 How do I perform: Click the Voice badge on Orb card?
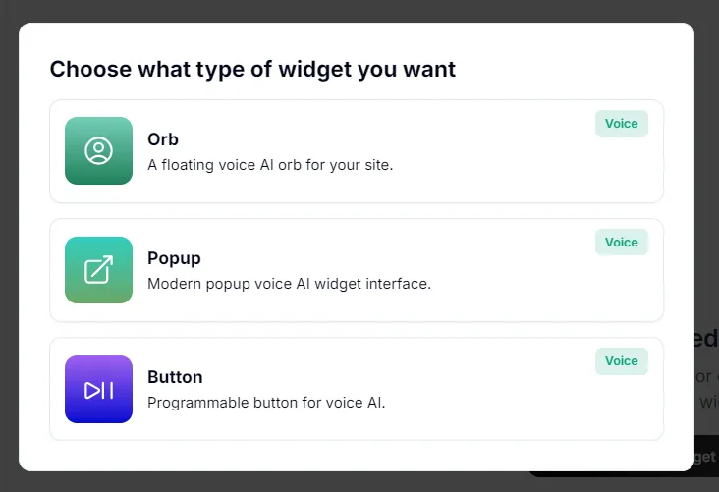[622, 124]
